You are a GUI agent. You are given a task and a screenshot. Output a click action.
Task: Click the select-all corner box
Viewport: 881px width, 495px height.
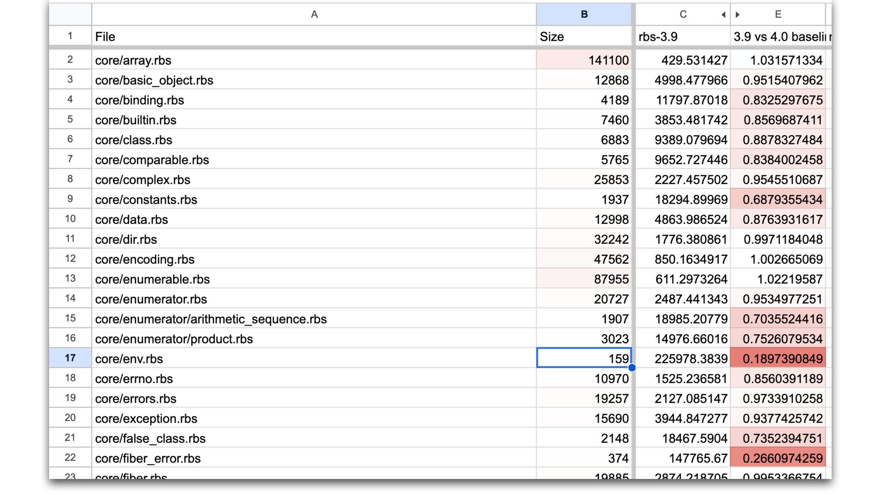(x=70, y=15)
